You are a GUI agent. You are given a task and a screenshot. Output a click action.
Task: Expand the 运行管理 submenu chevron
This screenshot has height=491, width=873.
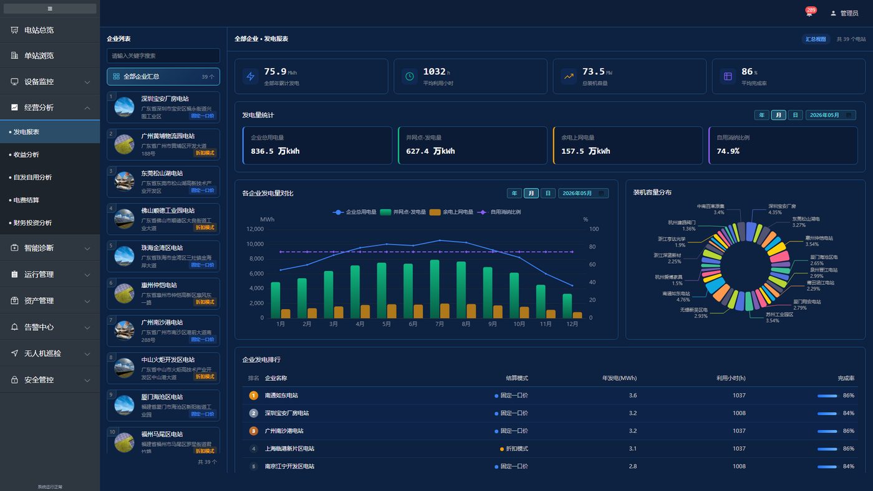(x=87, y=275)
